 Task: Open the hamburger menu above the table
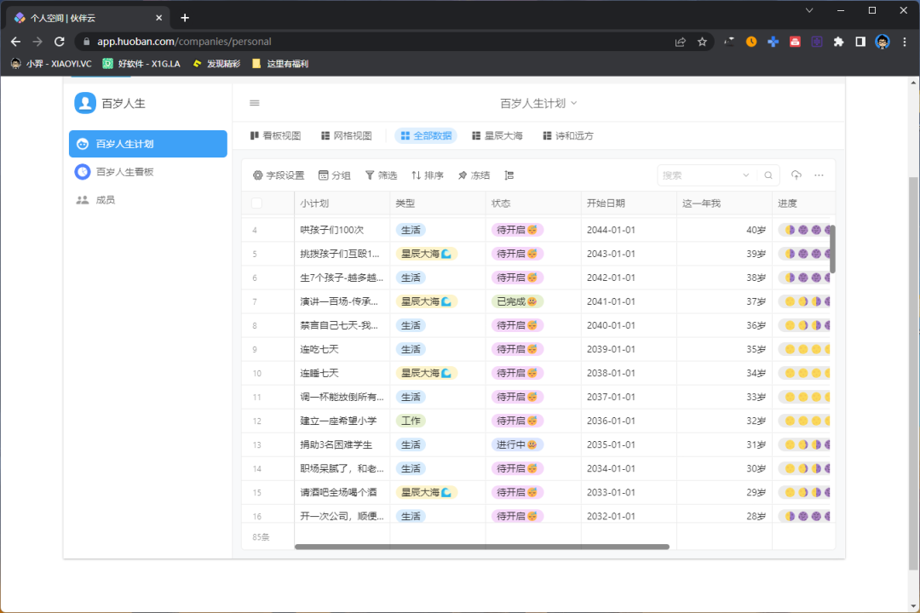253,102
